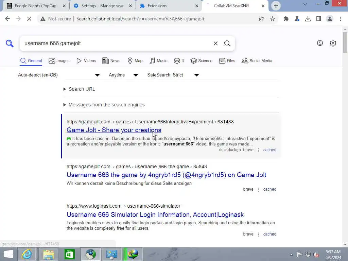This screenshot has height=261, width=348.
Task: Open tab search chevron
Action: point(305,4)
